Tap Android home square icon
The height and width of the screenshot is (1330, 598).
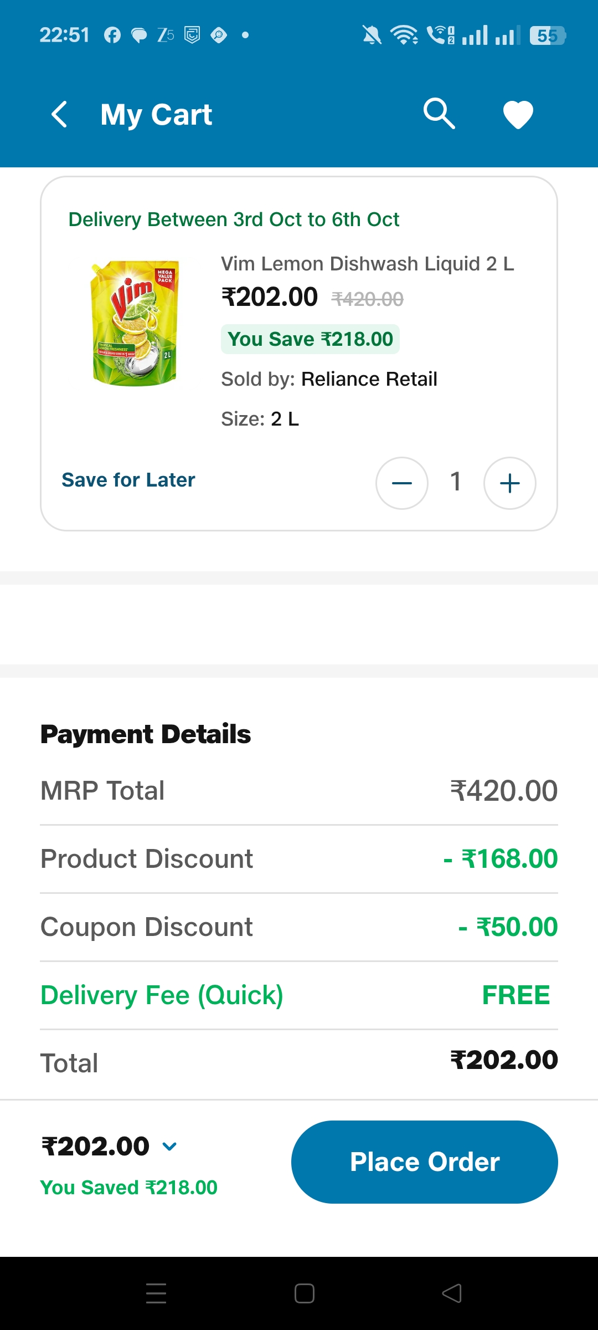click(305, 1293)
